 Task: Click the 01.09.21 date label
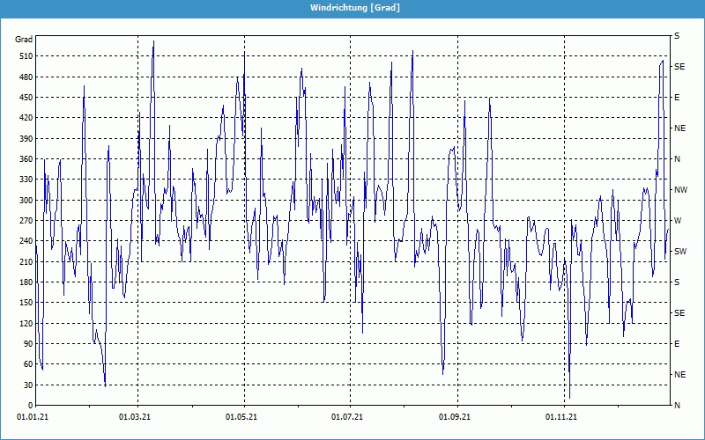pyautogui.click(x=455, y=417)
